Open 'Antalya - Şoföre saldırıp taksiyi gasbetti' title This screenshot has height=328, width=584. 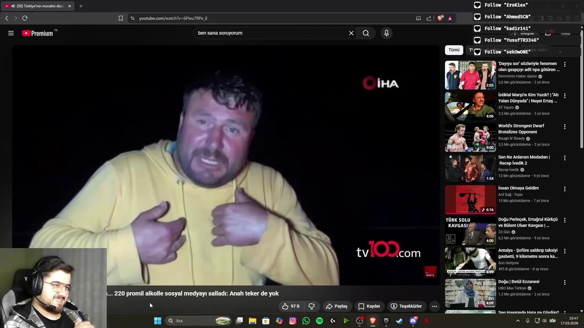[528, 253]
